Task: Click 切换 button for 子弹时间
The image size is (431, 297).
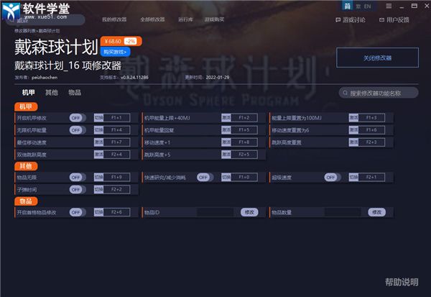Action: [x=98, y=189]
